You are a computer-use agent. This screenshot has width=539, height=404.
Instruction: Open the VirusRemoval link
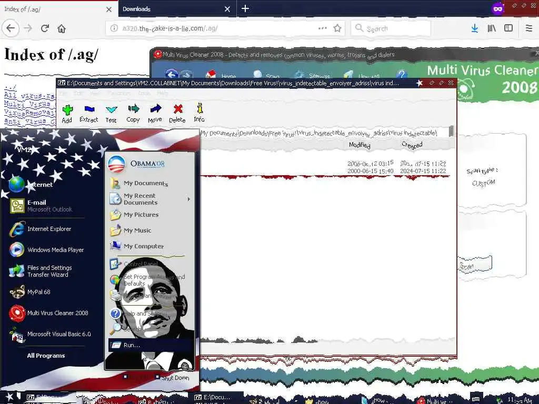(29, 113)
